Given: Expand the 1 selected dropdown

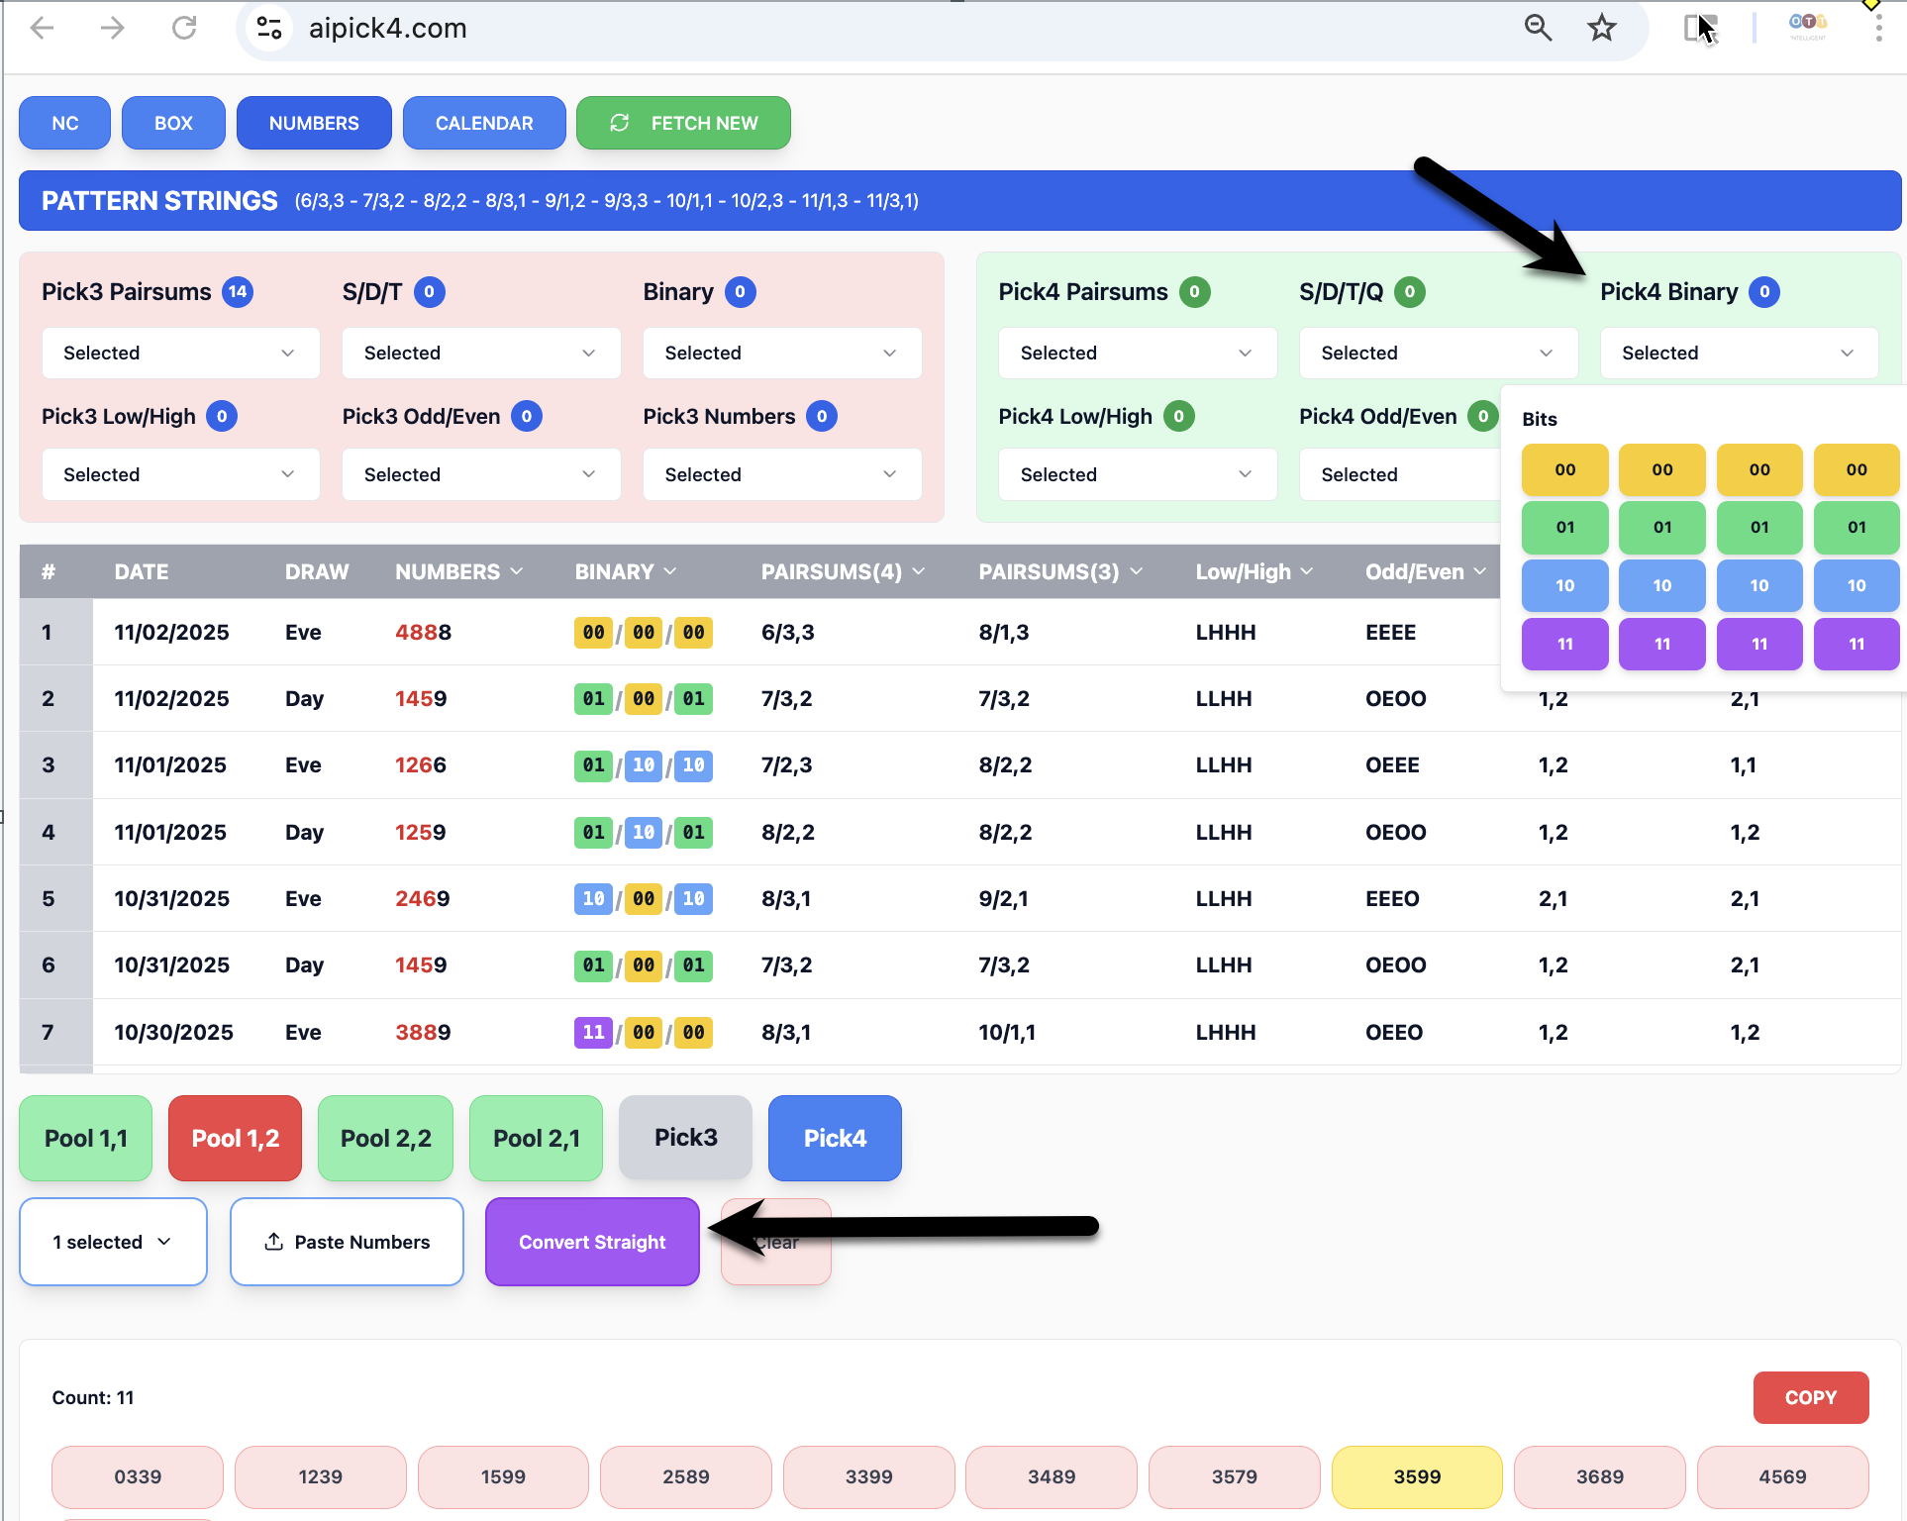Looking at the screenshot, I should click(113, 1242).
